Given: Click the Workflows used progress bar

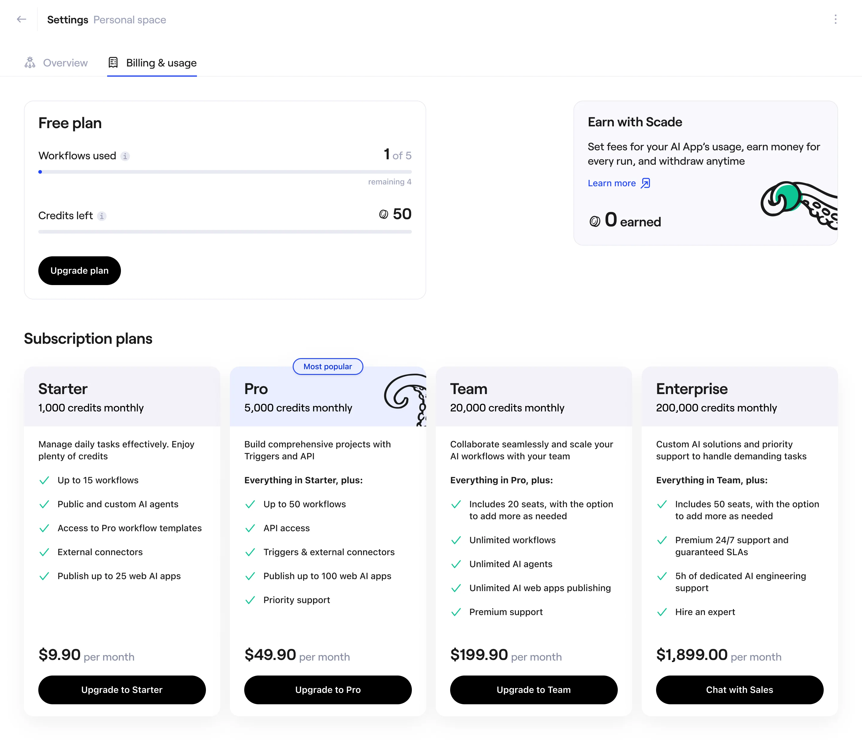Looking at the screenshot, I should click(x=225, y=172).
